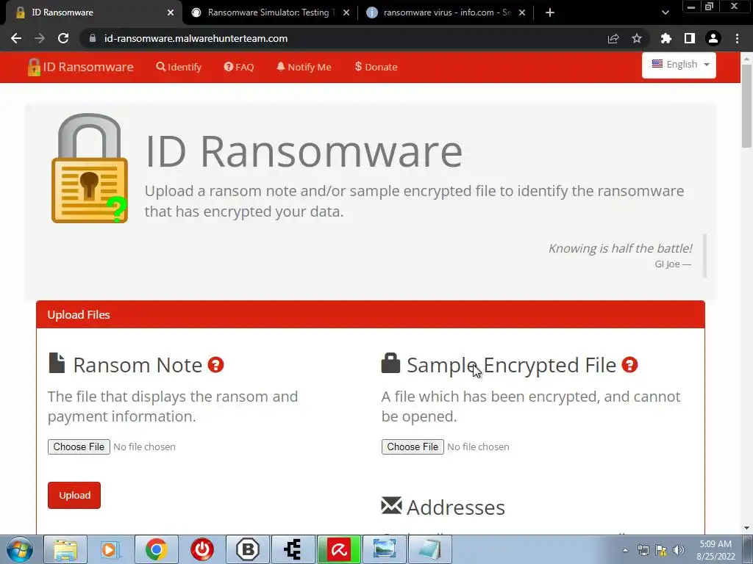This screenshot has width=753, height=564.
Task: Choose File for Sample Encrypted File
Action: 413,447
